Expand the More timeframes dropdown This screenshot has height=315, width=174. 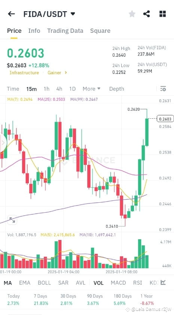point(91,89)
